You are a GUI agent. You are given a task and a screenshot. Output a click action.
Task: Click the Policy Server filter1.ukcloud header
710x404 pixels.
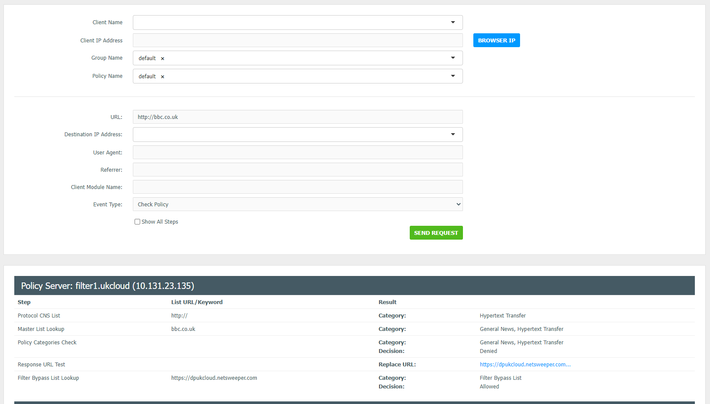pyautogui.click(x=354, y=285)
